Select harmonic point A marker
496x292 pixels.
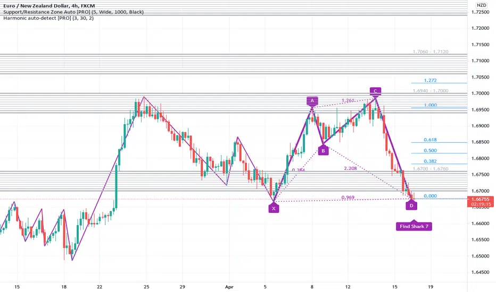click(x=312, y=101)
